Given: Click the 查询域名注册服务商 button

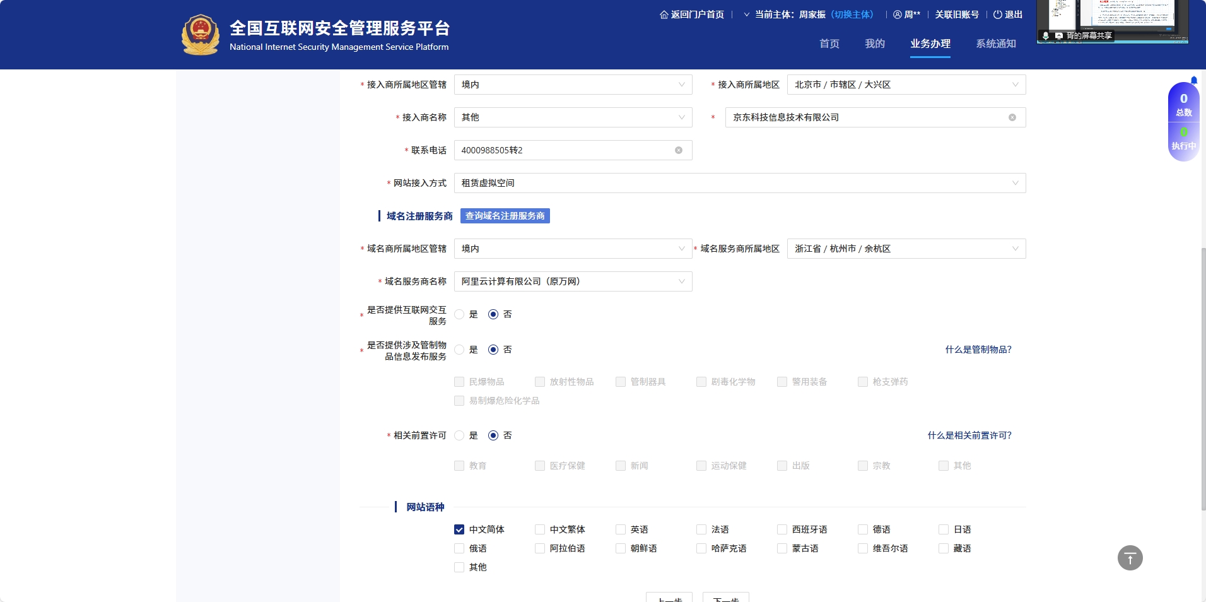Looking at the screenshot, I should (505, 216).
